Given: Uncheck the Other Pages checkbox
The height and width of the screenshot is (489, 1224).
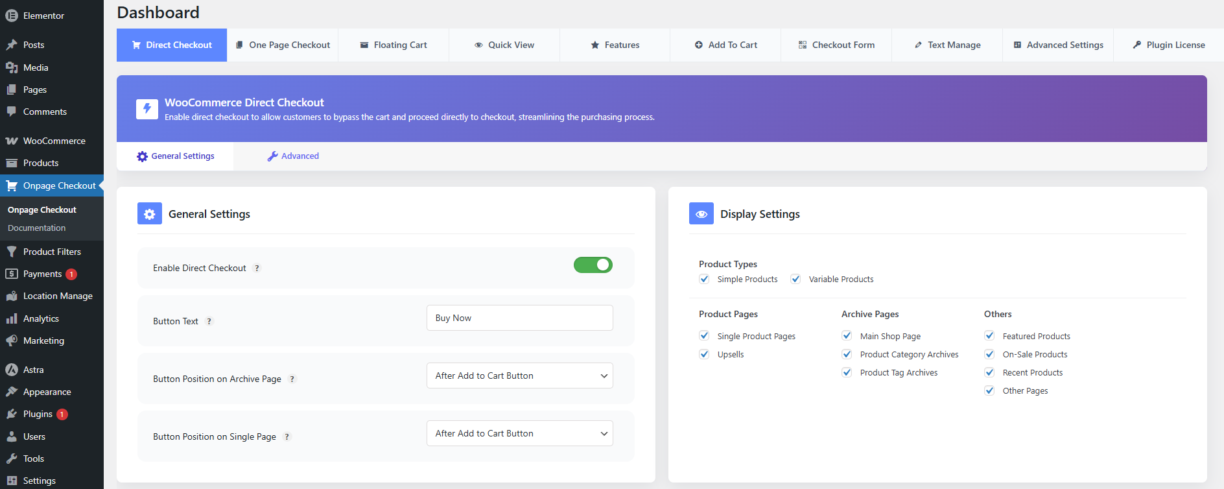Looking at the screenshot, I should click(989, 390).
